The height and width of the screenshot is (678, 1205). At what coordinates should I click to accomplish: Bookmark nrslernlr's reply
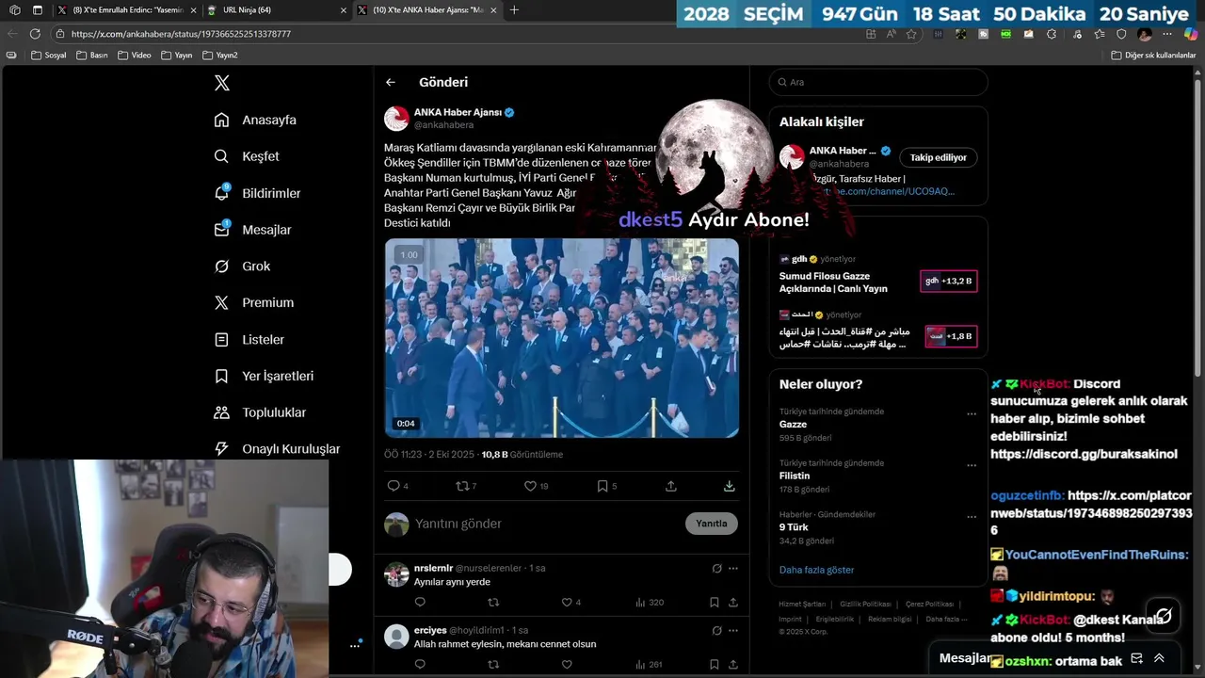tap(715, 602)
